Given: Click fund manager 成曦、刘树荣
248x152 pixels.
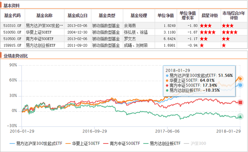Looking at the screenshot, I should point(136,45).
